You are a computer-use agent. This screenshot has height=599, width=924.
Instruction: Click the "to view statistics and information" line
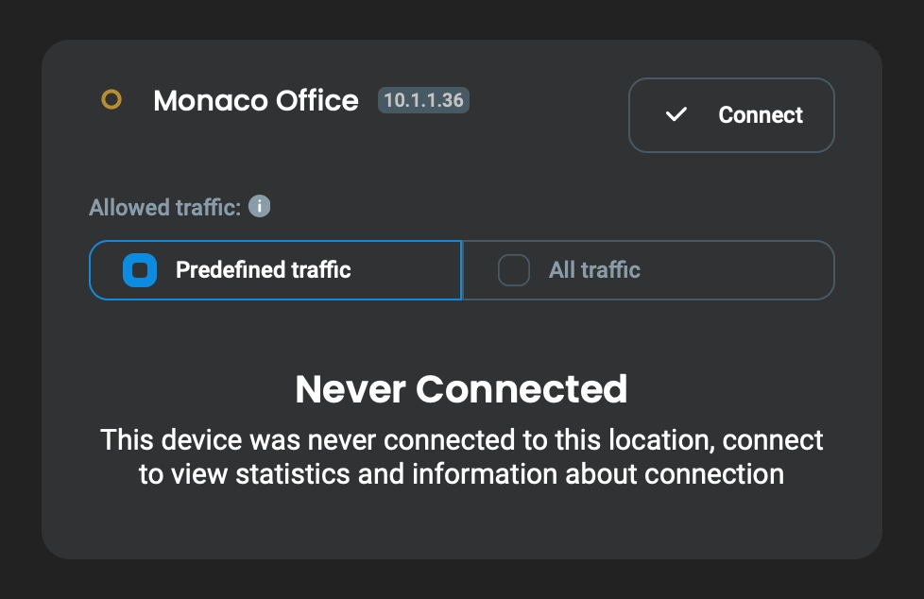[x=461, y=473]
